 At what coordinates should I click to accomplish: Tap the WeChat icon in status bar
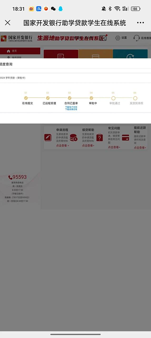(x=53, y=9)
